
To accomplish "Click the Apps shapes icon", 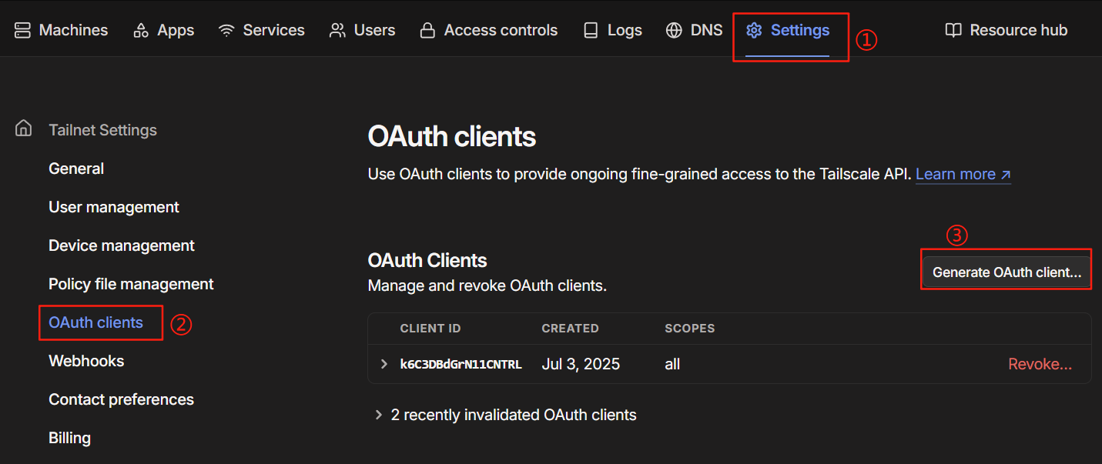I will pyautogui.click(x=141, y=30).
